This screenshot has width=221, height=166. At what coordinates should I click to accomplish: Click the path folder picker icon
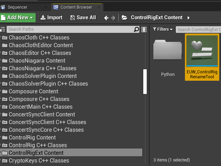(x=124, y=18)
